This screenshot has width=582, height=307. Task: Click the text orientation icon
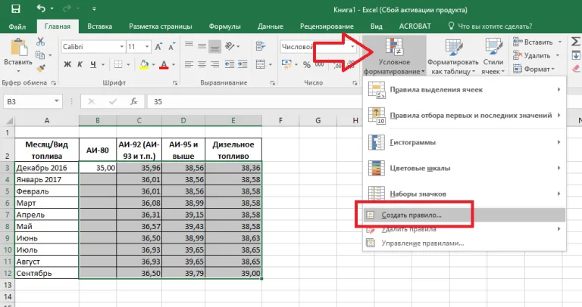230,46
